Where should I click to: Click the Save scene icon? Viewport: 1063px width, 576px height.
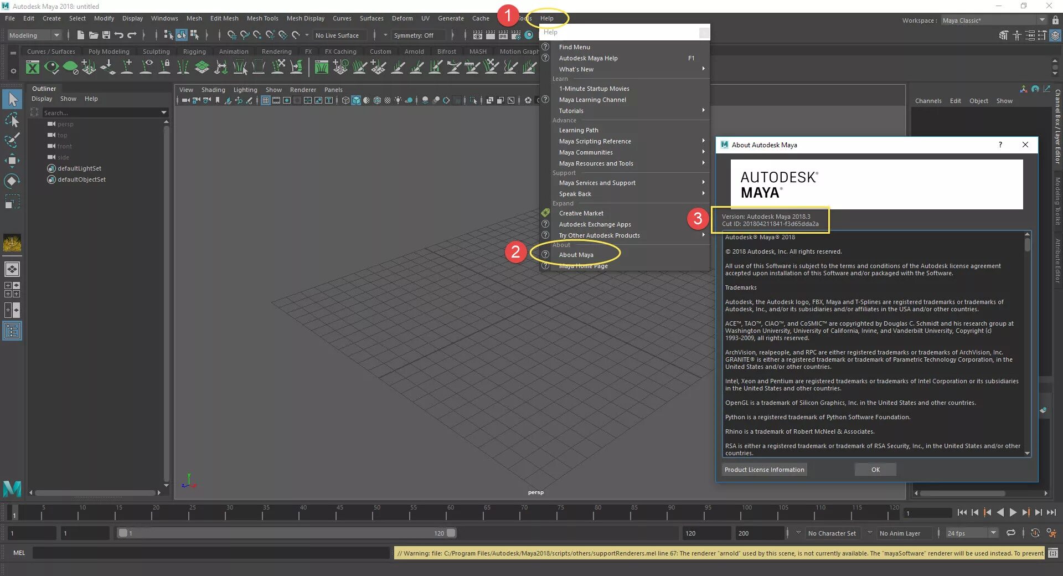point(106,35)
